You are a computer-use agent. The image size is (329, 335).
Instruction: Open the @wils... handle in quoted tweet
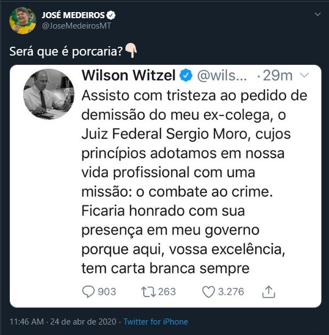(x=222, y=75)
